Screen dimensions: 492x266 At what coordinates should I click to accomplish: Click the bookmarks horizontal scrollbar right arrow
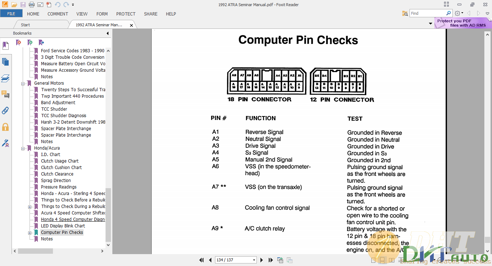pos(103,251)
